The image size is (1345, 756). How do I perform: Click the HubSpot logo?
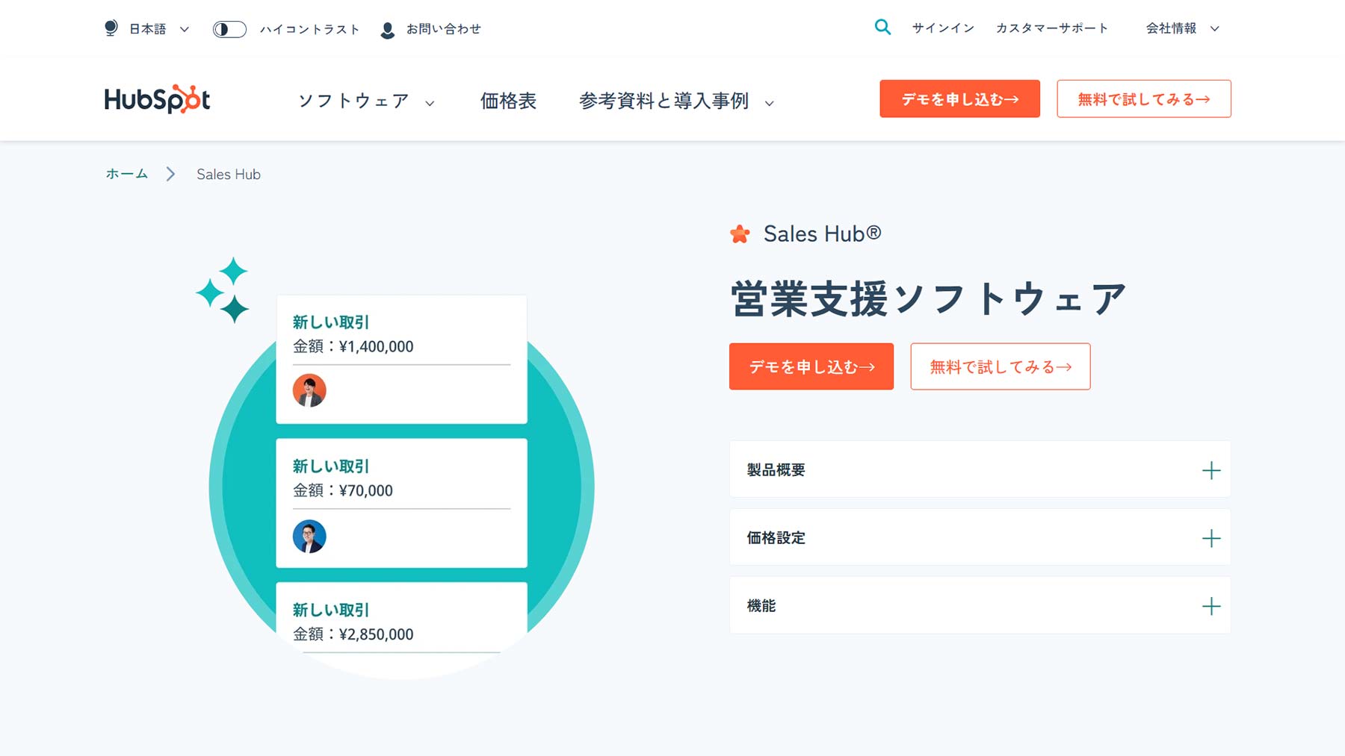157,99
